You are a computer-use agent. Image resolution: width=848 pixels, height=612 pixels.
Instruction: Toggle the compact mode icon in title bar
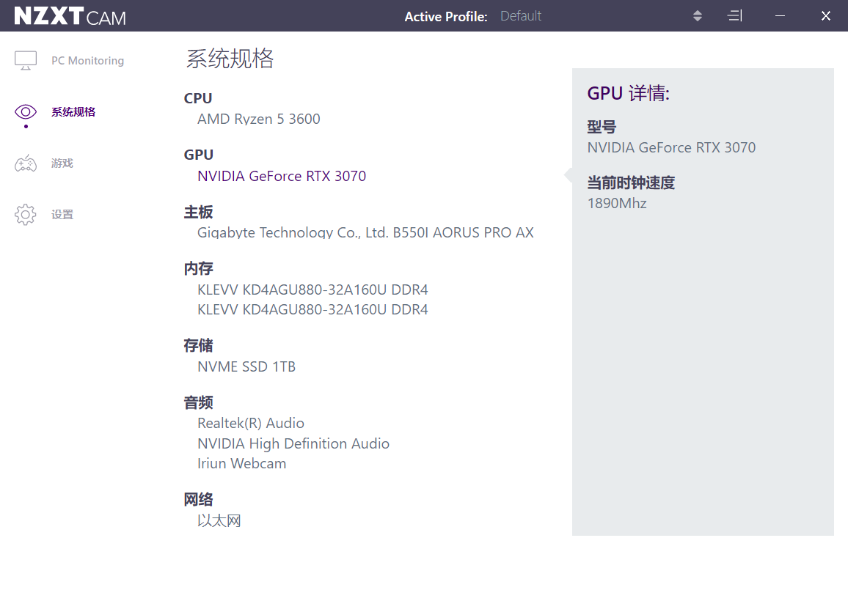coord(734,15)
